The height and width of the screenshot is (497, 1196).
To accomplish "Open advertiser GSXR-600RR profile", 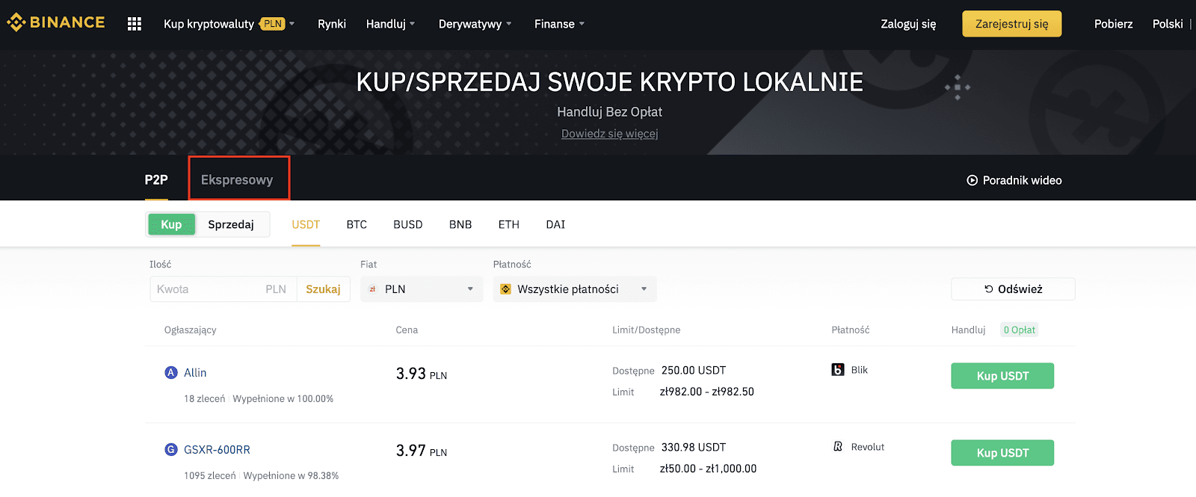I will click(217, 449).
